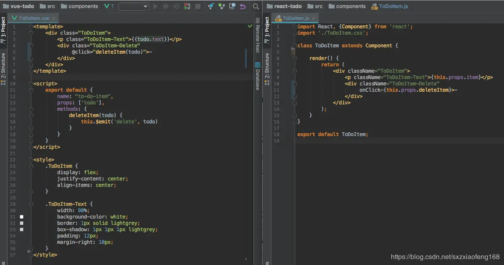Click the VCS Commit icon with green dot
This screenshot has height=265, width=504.
[x=221, y=6]
